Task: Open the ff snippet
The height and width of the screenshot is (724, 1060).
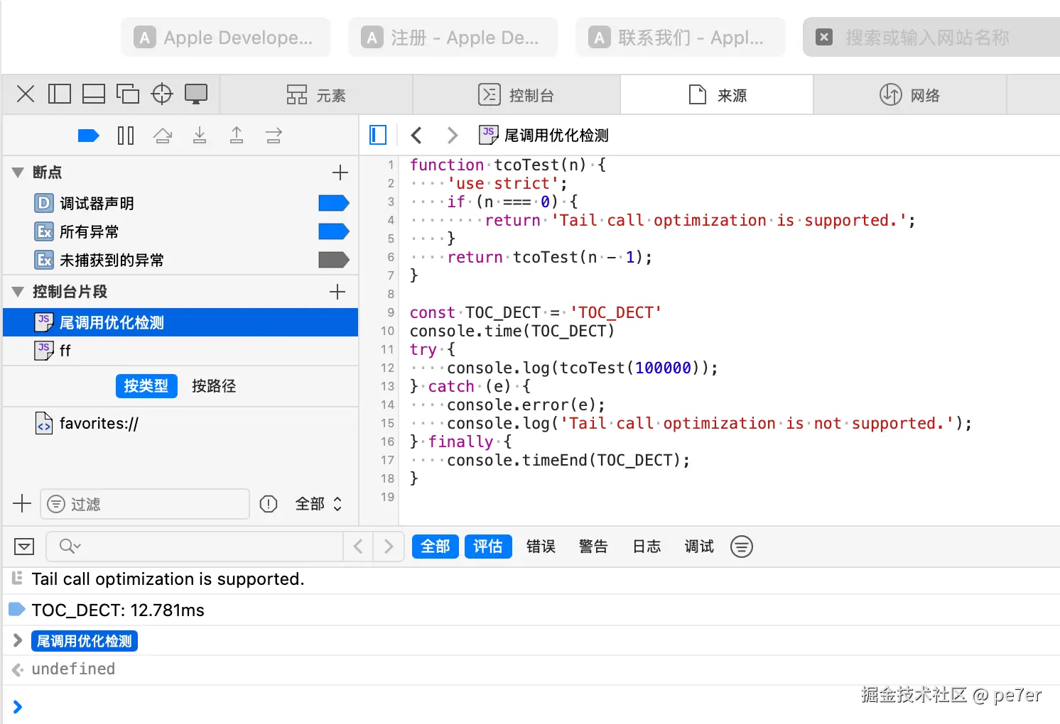Action: pyautogui.click(x=180, y=351)
